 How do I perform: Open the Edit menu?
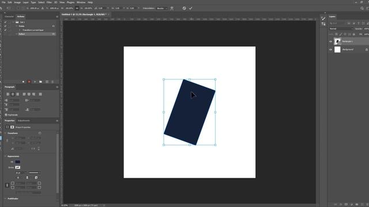(10, 2)
